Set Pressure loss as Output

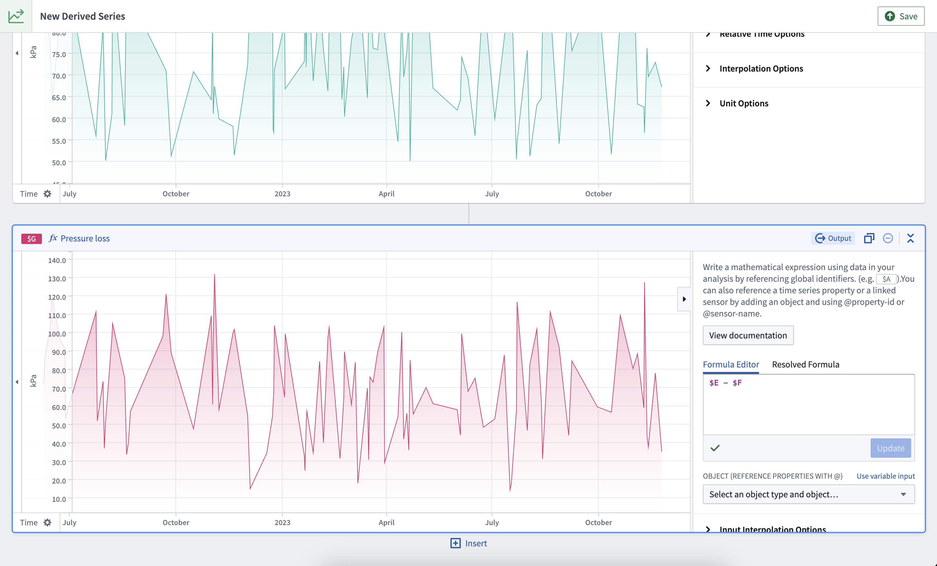[x=833, y=238]
